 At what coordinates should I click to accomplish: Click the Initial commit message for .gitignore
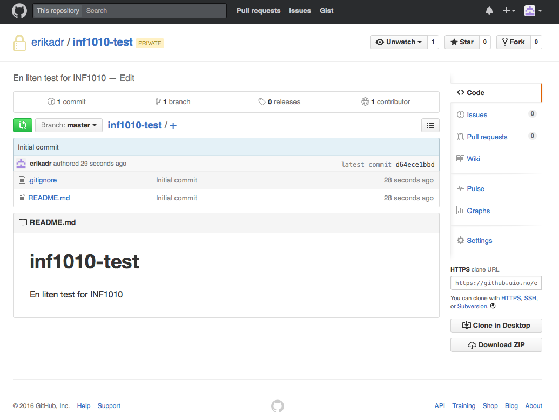[177, 180]
